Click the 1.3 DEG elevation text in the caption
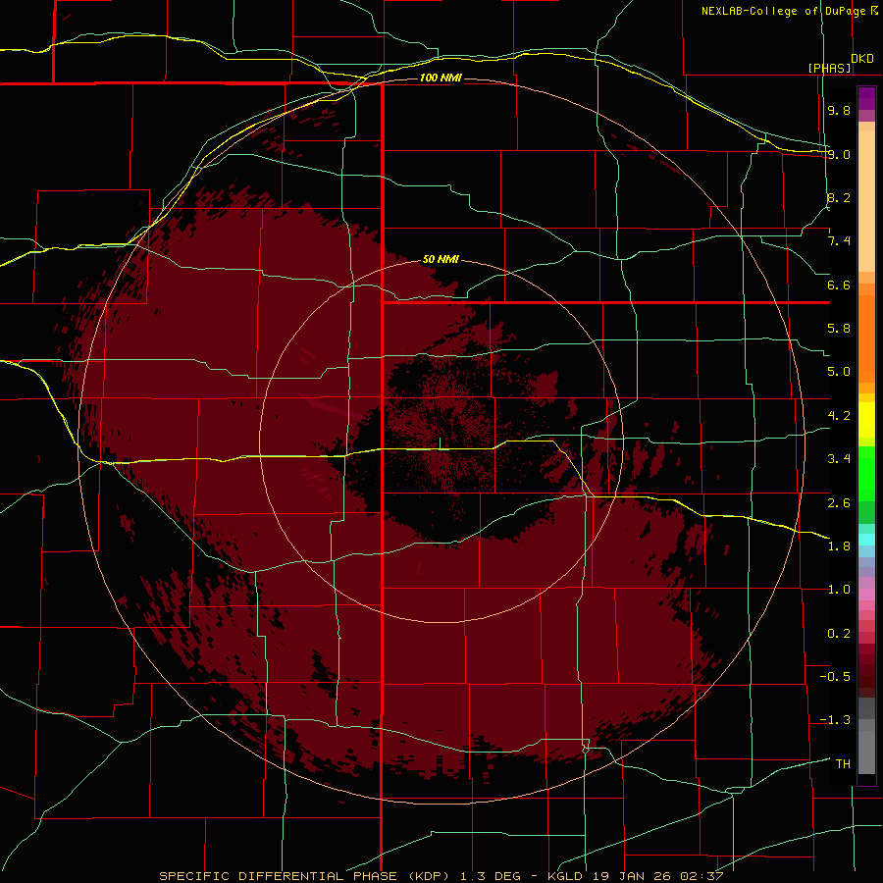The width and height of the screenshot is (883, 883). [x=490, y=876]
